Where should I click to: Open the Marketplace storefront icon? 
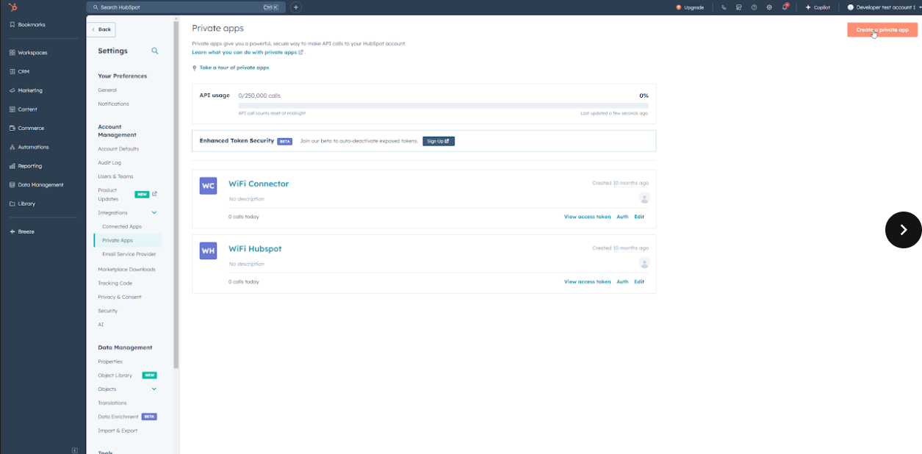click(x=738, y=7)
